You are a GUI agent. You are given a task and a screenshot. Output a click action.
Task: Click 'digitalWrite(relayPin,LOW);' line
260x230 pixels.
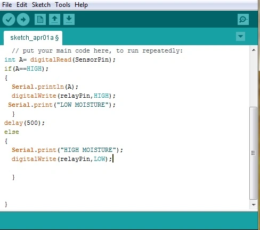[62, 159]
